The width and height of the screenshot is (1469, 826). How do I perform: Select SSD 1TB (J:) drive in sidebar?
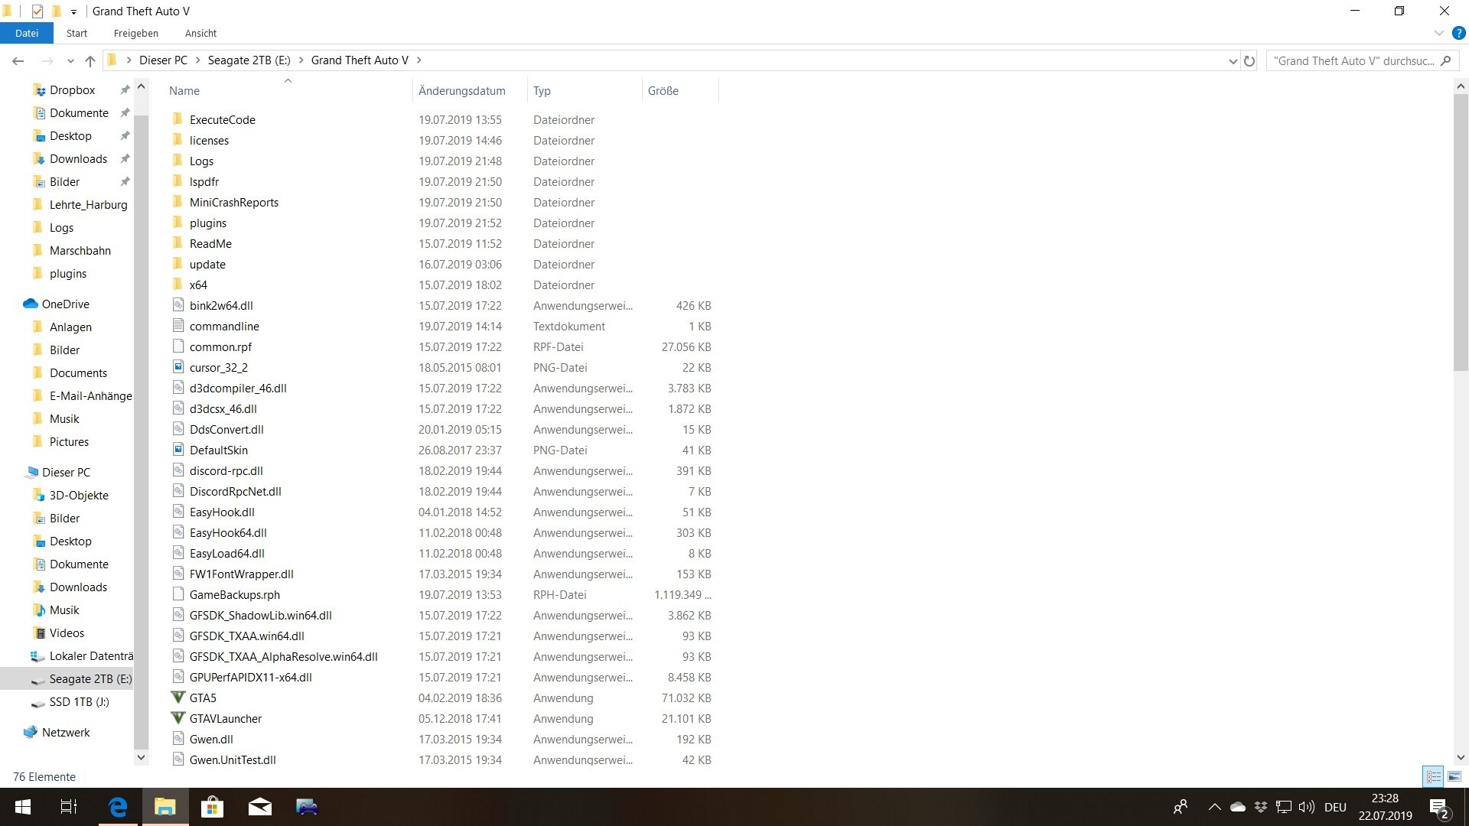coord(80,701)
